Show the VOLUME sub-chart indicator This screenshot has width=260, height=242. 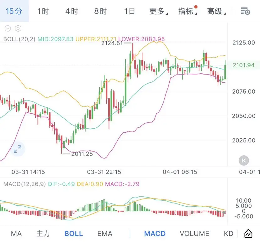[x=194, y=234]
